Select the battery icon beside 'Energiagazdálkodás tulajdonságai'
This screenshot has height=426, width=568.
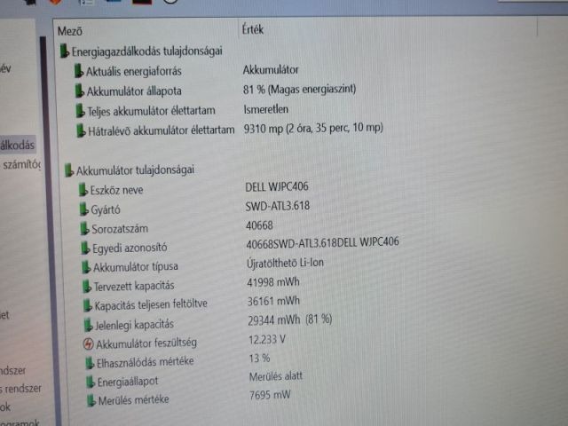[x=65, y=51]
